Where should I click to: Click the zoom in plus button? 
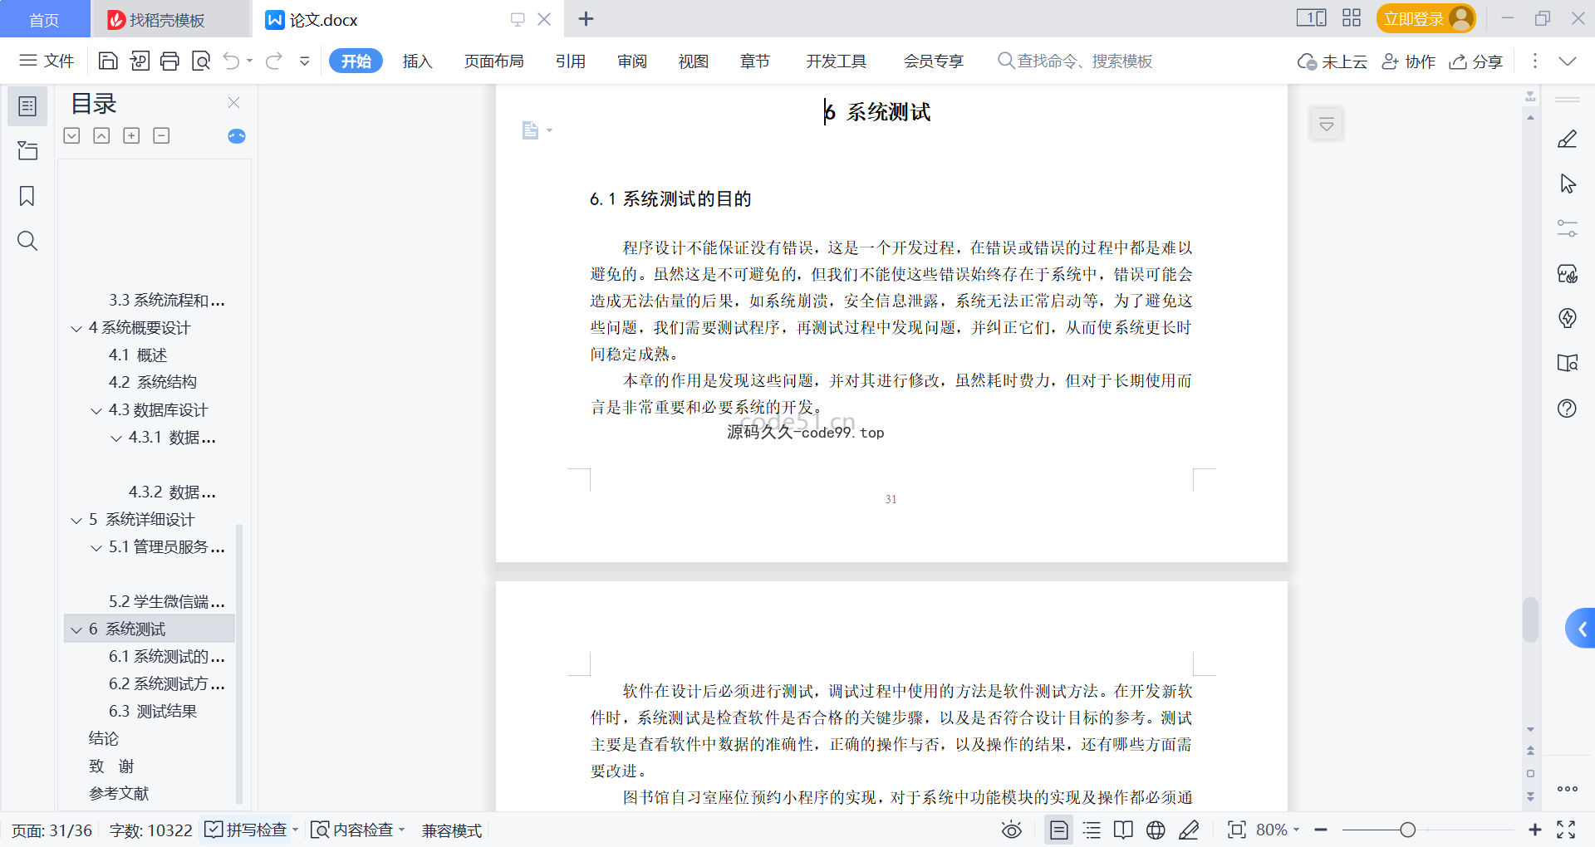pos(1534,830)
